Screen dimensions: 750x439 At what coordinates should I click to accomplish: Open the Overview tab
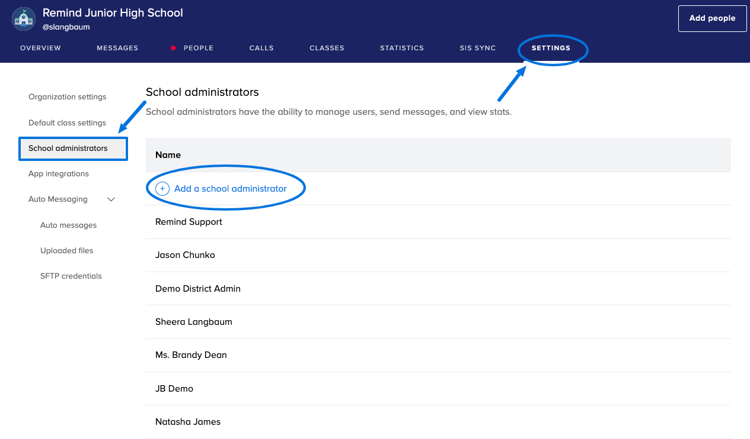point(40,49)
